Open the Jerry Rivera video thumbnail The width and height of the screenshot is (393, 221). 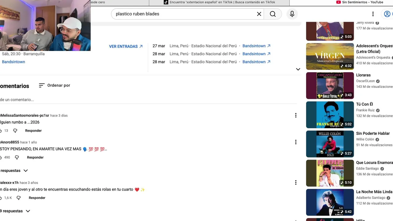coord(330,31)
